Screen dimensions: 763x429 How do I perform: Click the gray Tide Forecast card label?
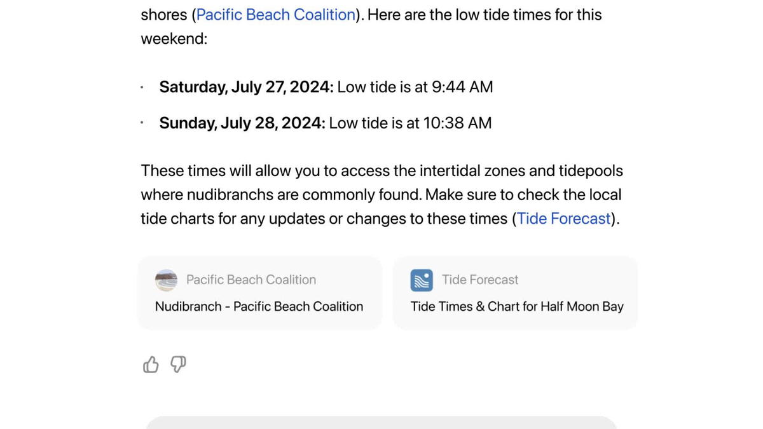click(480, 280)
